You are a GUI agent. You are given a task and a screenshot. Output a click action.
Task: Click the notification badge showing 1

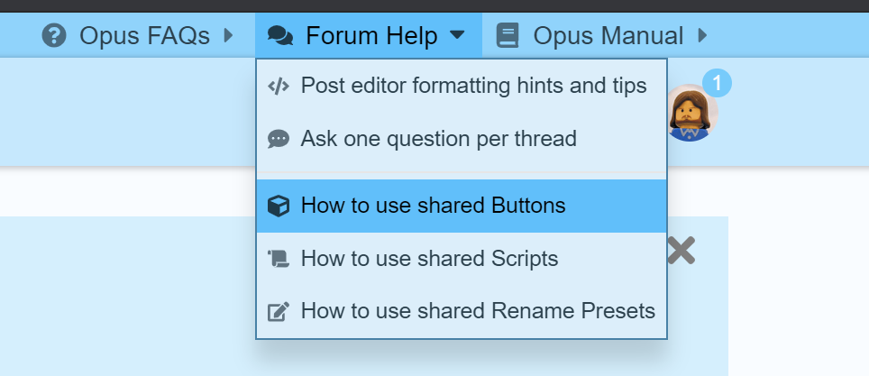tap(717, 84)
